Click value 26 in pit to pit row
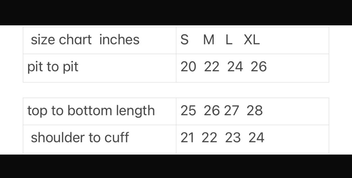The image size is (352, 178). pos(259,67)
